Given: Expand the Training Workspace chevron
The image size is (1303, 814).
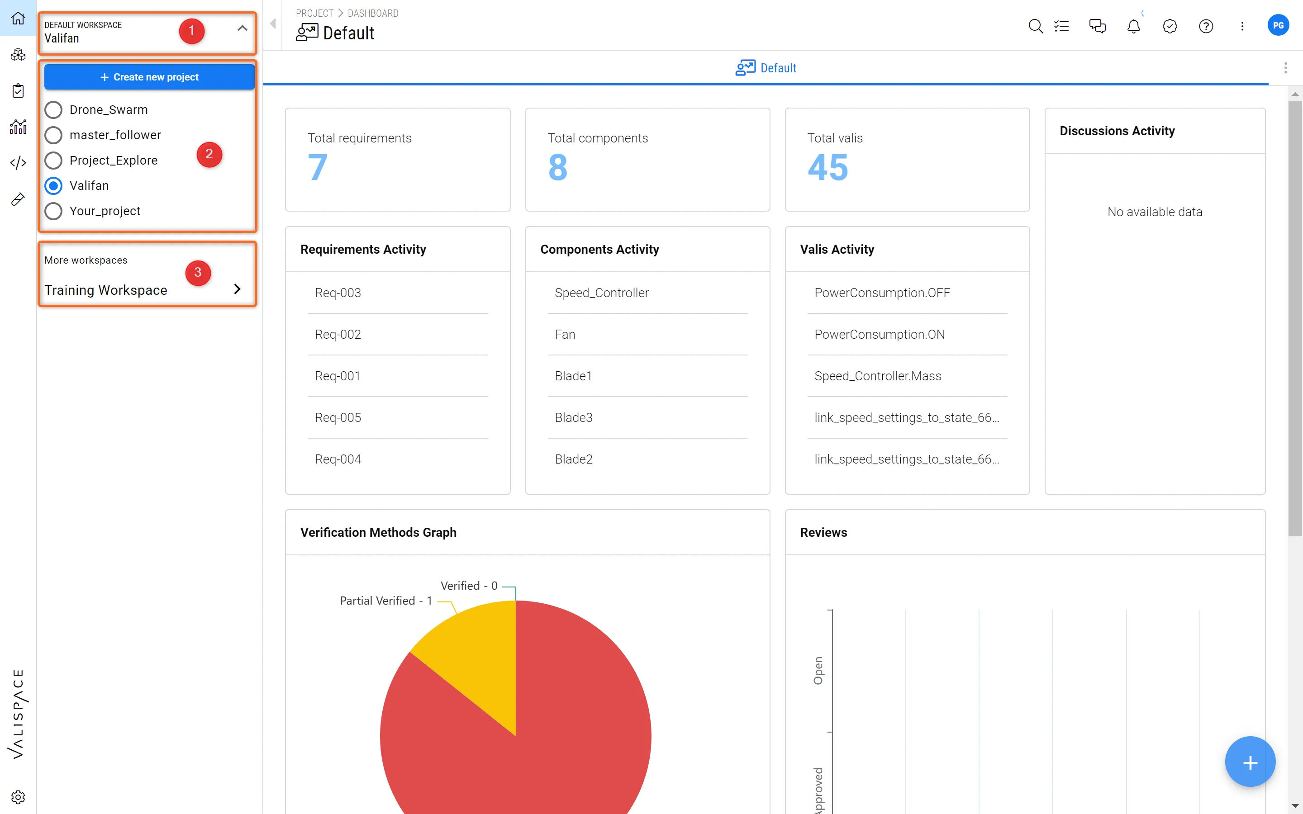Looking at the screenshot, I should (237, 289).
